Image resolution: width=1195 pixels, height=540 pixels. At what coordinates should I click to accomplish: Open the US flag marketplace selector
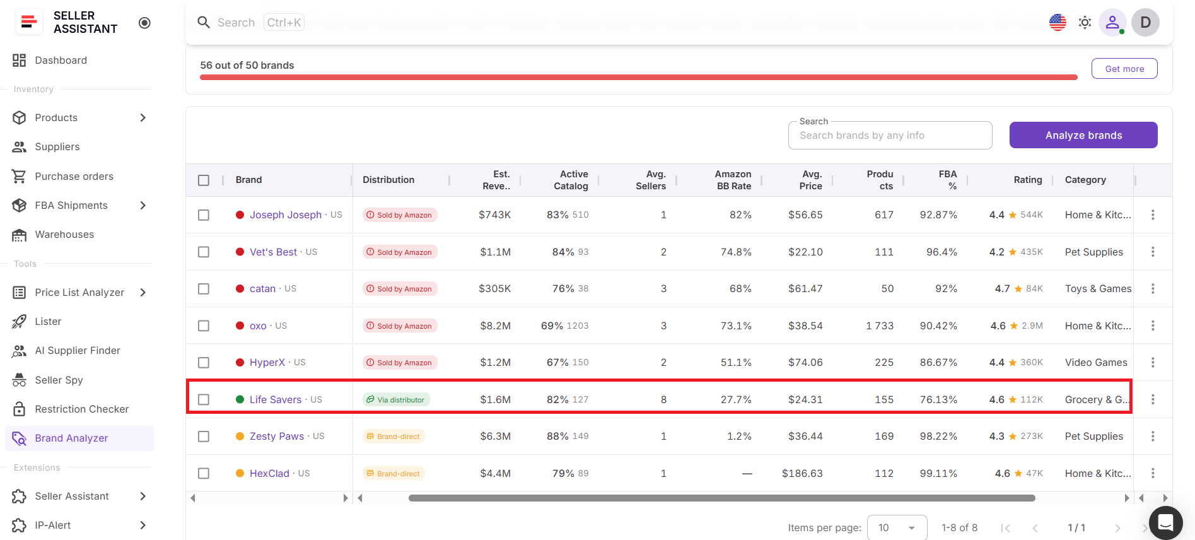tap(1058, 23)
